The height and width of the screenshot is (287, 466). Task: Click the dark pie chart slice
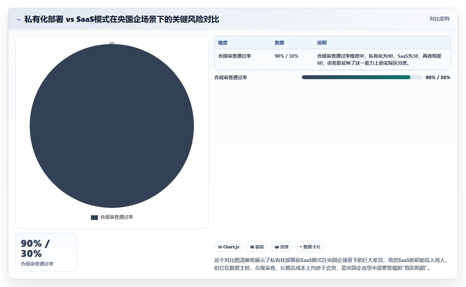pos(112,126)
